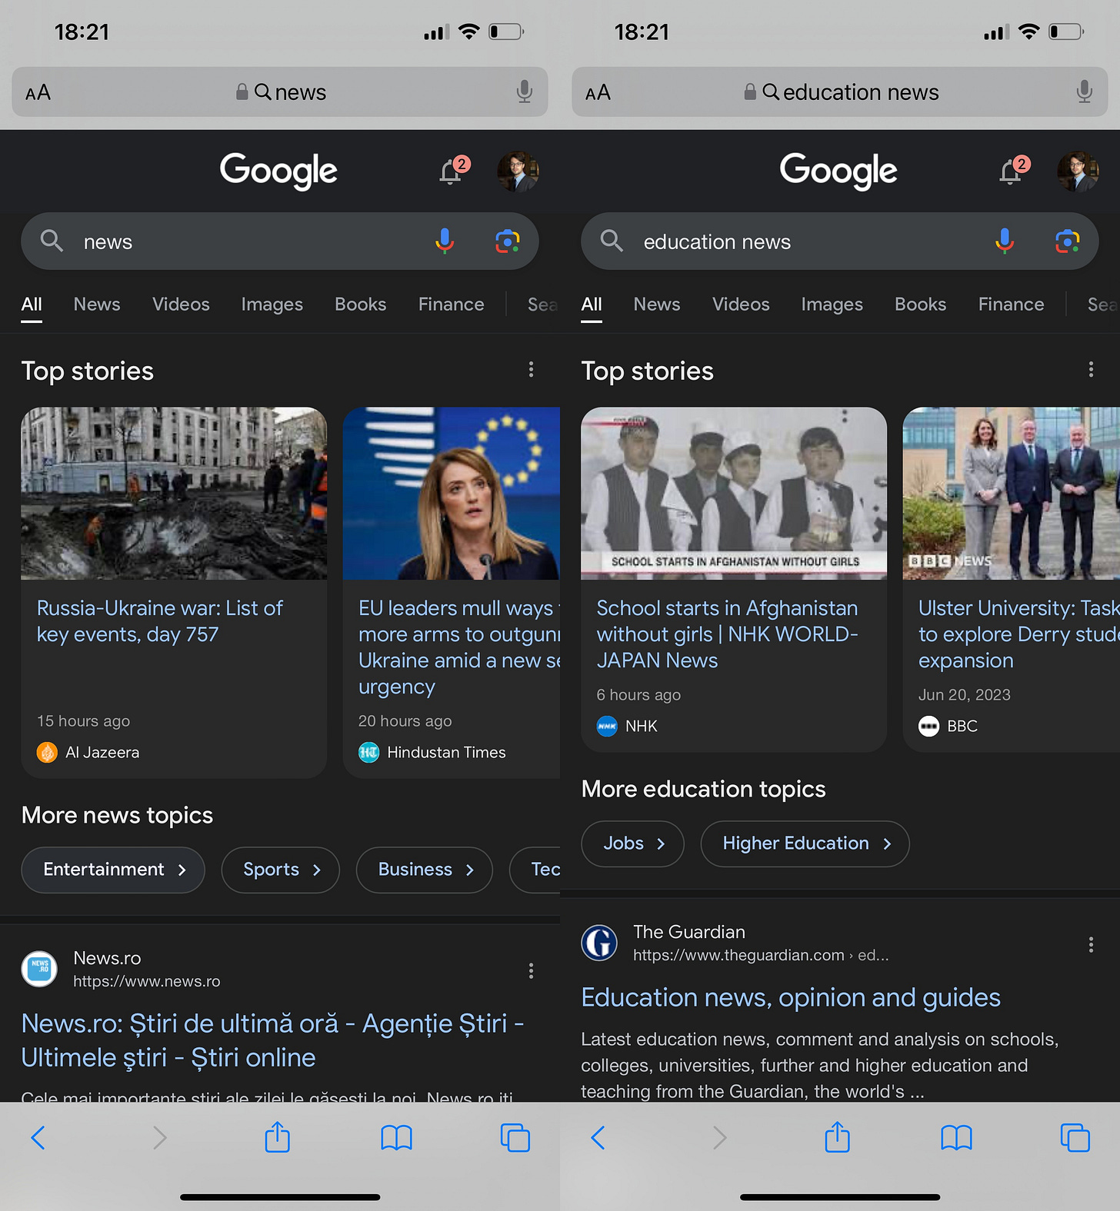Tap magnifier icon in the news search box

coord(52,241)
